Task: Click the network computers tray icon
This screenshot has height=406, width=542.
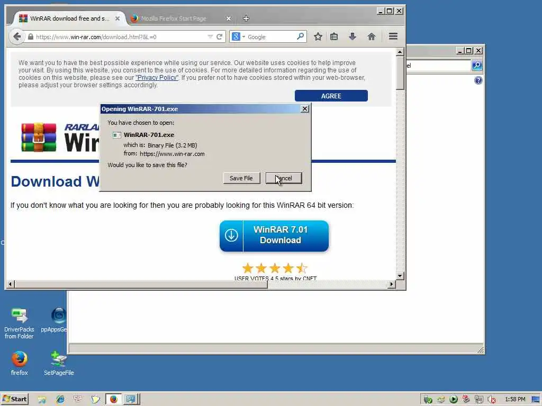Action: (x=478, y=400)
